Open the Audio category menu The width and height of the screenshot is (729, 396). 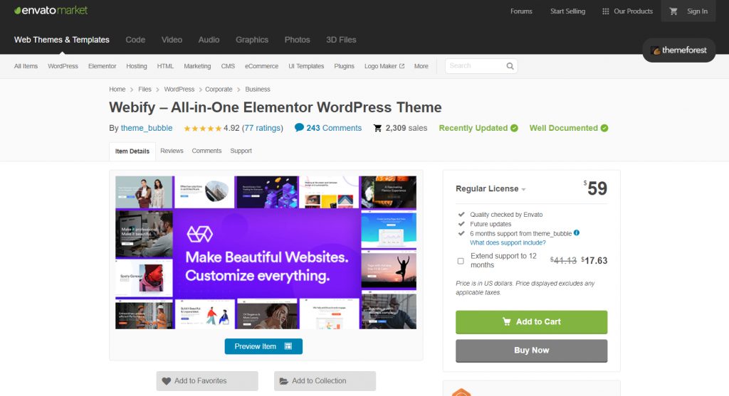click(209, 40)
